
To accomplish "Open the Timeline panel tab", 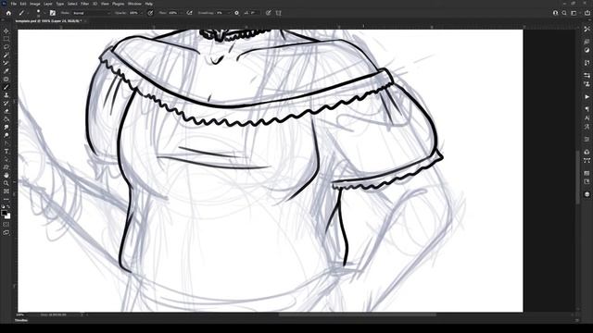I will click(21, 321).
